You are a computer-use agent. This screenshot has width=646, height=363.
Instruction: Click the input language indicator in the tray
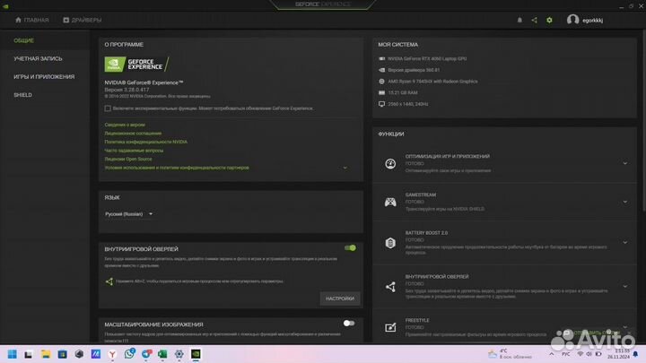point(566,354)
